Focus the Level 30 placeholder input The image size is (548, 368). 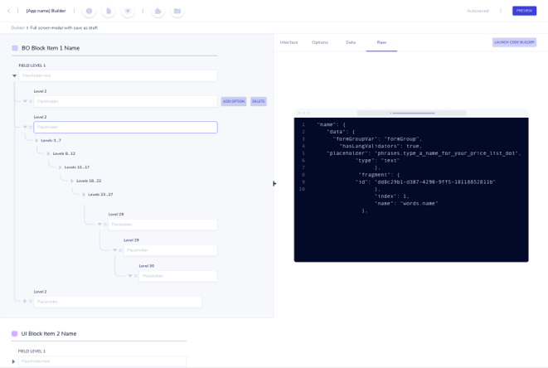coord(178,276)
